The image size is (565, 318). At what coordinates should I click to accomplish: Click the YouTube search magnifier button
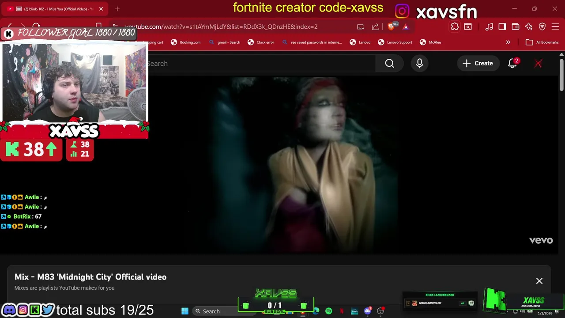pyautogui.click(x=389, y=64)
